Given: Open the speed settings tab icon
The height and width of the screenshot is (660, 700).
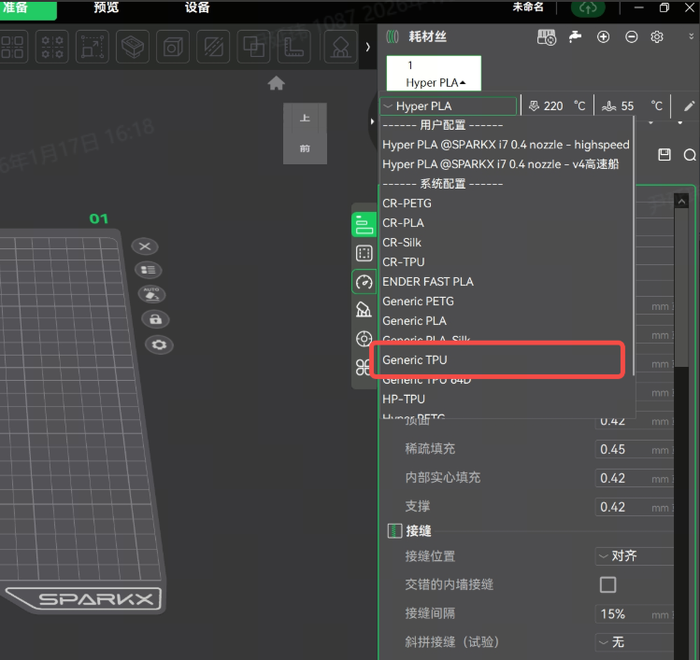Looking at the screenshot, I should coord(364,281).
